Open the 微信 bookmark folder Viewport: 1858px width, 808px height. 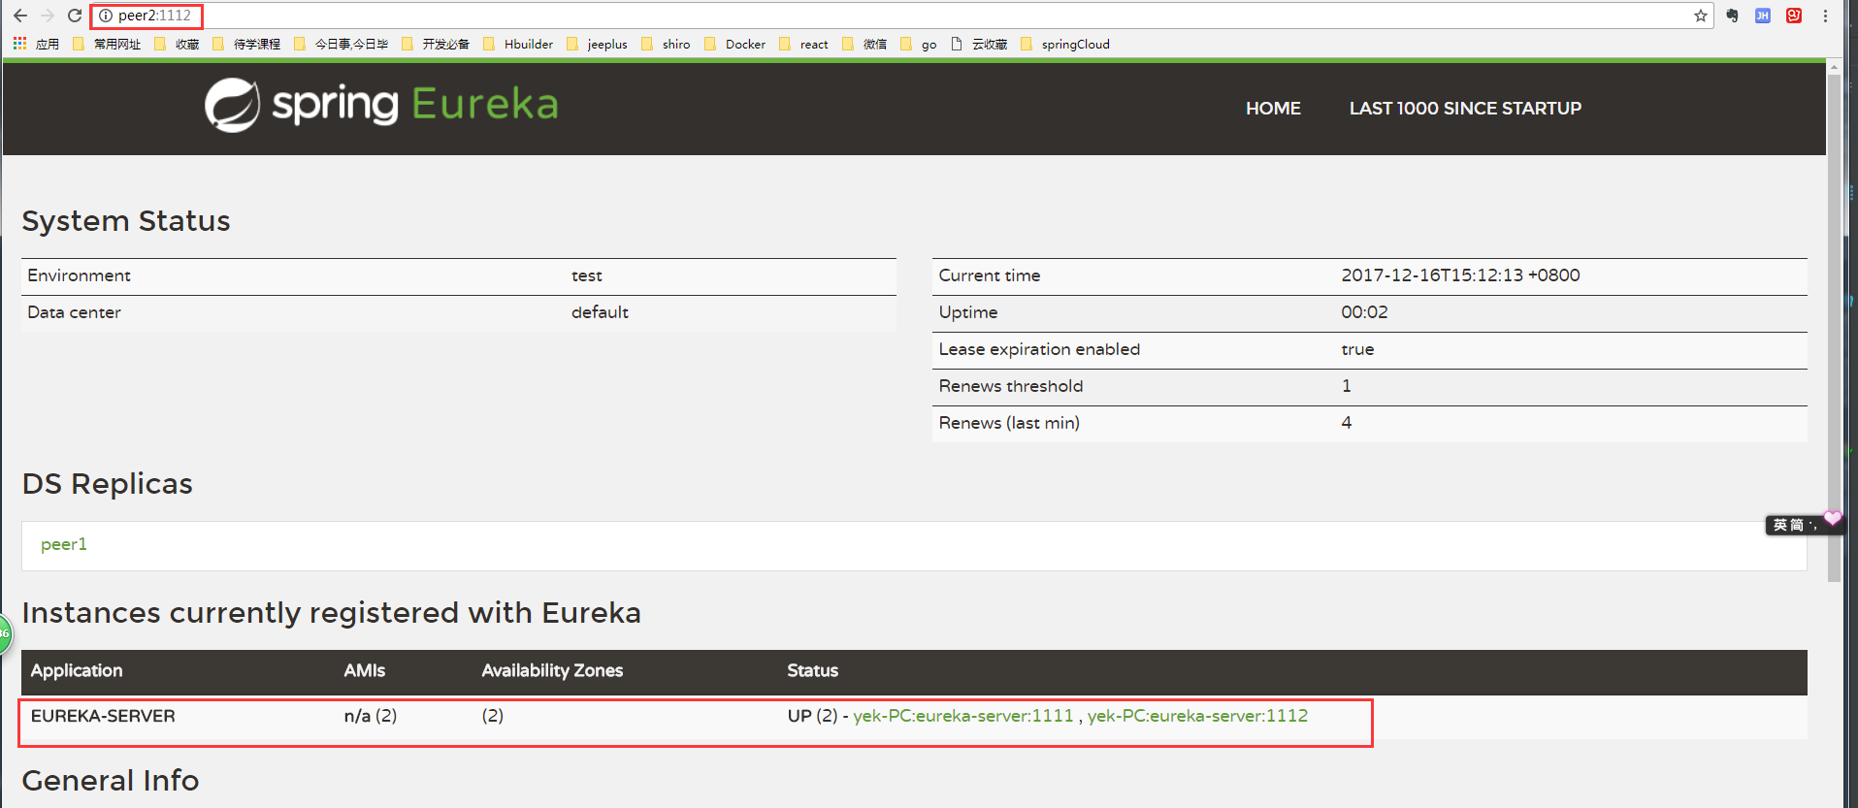point(864,44)
